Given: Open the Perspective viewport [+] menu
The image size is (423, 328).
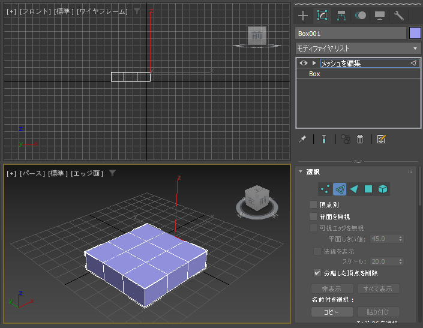Looking at the screenshot, I should (11, 173).
